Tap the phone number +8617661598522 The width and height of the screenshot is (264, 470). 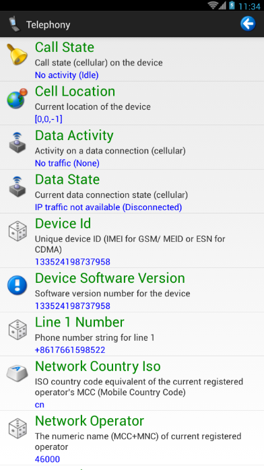pos(70,350)
